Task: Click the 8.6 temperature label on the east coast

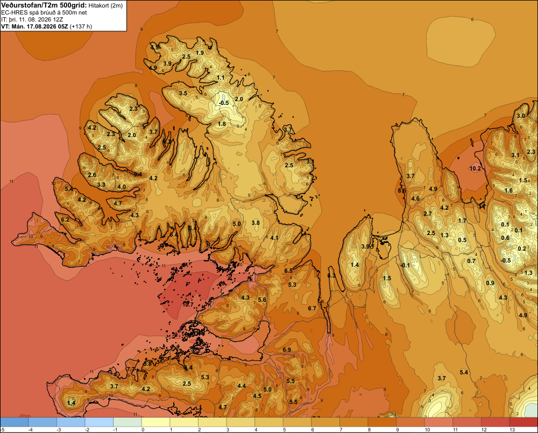Action: coord(402,190)
